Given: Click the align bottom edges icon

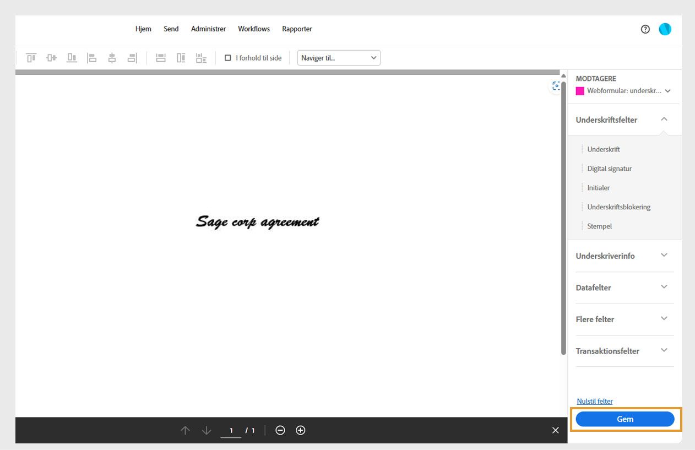Looking at the screenshot, I should click(72, 58).
